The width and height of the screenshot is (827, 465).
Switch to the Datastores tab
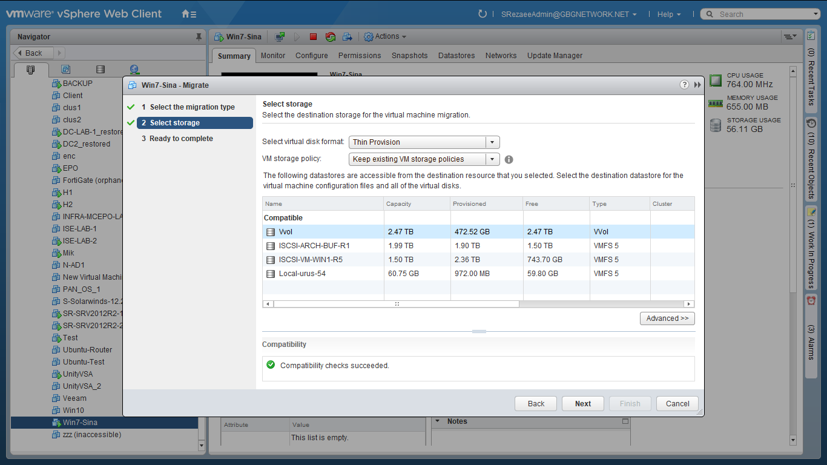point(456,55)
